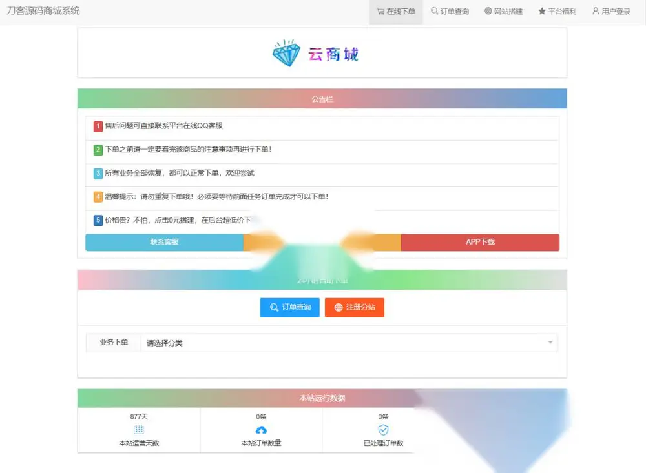
Task: Click the 刀客源码商城系统 site title
Action: tap(43, 11)
